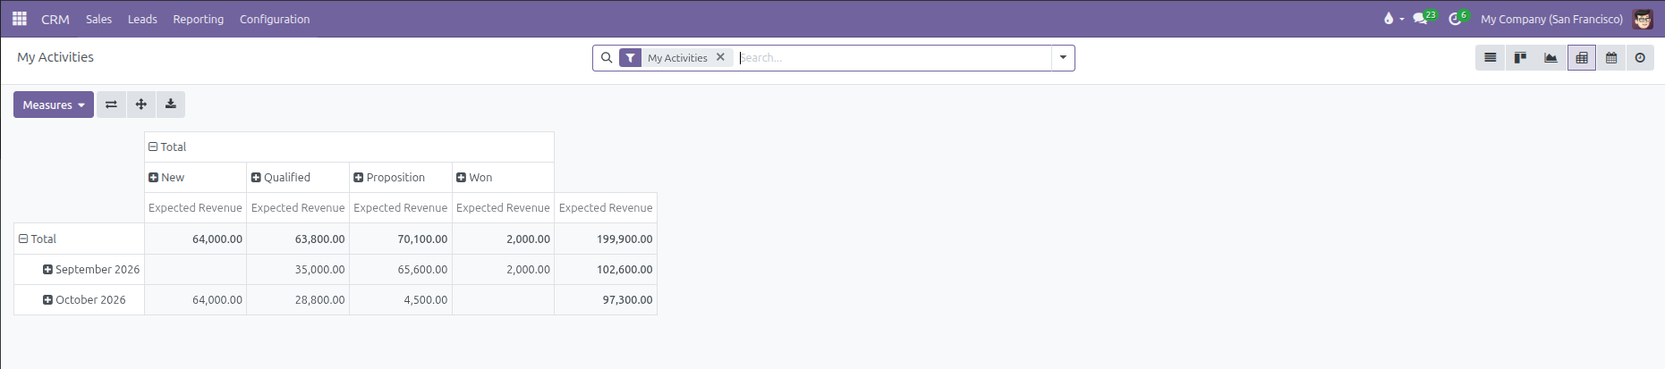
Task: Click the 97,300.00 October total cell
Action: point(606,299)
